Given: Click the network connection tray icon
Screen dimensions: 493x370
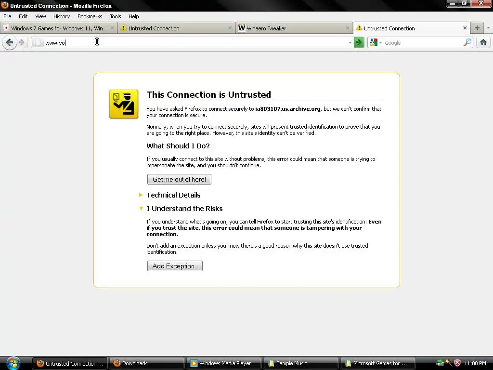Looking at the screenshot, I should tap(440, 363).
